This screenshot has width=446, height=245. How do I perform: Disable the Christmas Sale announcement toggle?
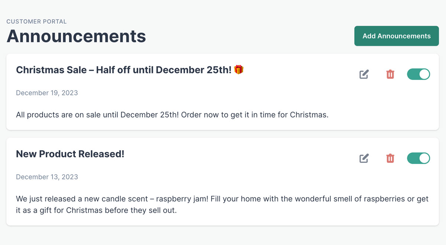tap(418, 74)
